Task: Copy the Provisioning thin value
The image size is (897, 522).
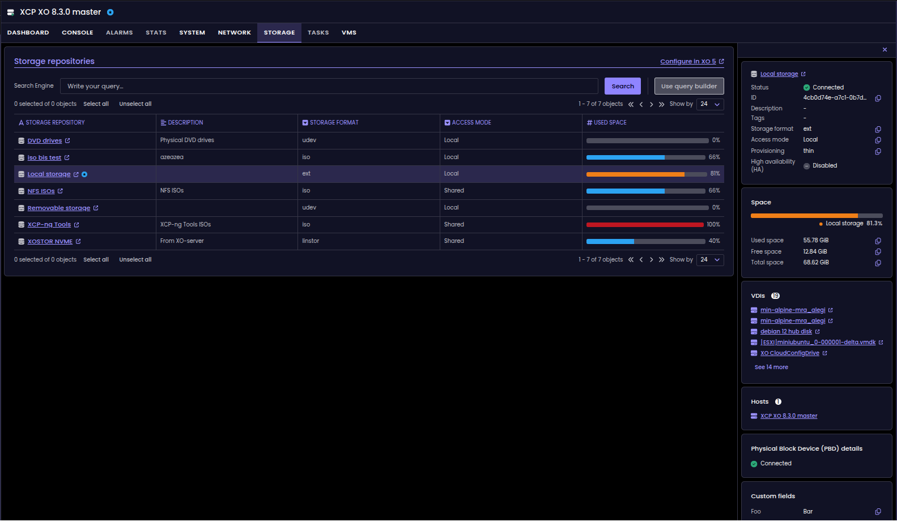Action: (x=878, y=152)
